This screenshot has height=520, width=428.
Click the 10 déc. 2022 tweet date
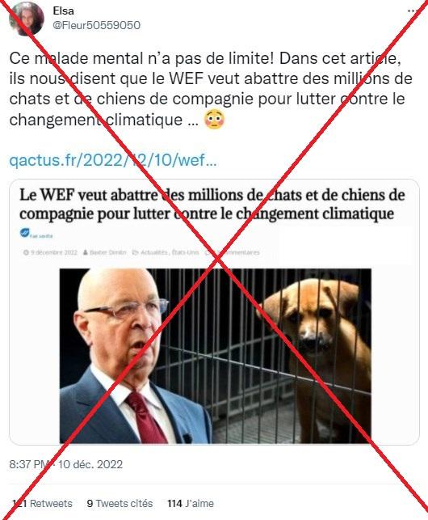[x=90, y=464]
